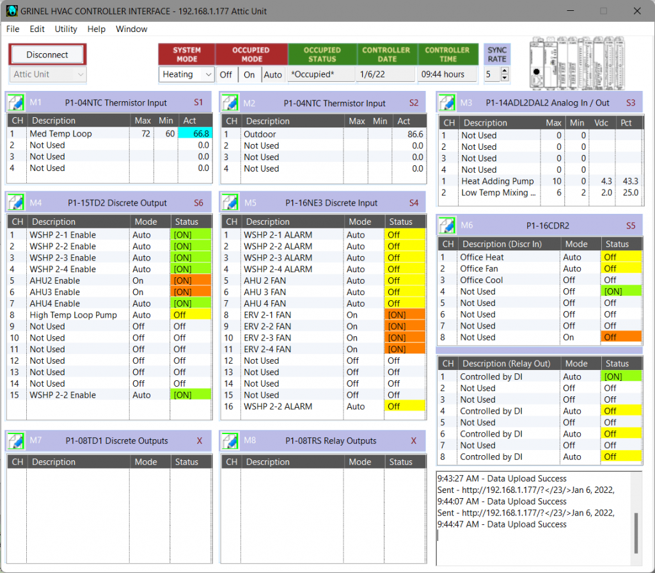Select the M5 discrete input module icon
The width and height of the screenshot is (655, 573).
[230, 203]
